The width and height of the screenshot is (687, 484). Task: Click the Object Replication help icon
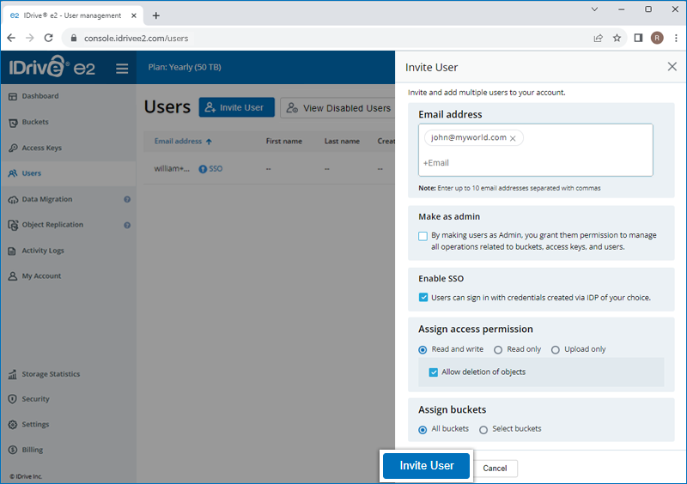point(127,225)
